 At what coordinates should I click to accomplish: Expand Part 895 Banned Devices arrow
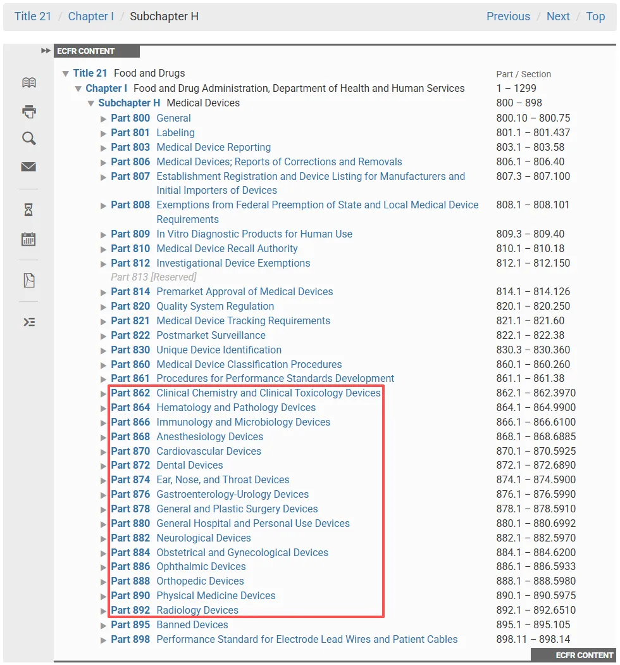tap(103, 626)
